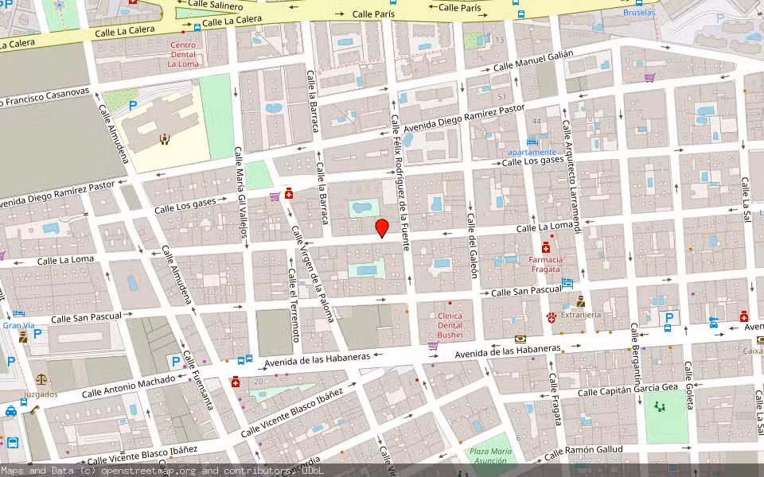Click the Calle el Terremoto street name

tap(294, 304)
